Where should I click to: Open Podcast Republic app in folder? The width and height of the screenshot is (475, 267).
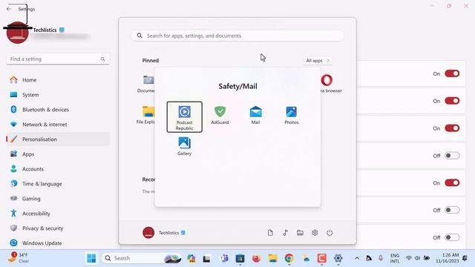(184, 117)
